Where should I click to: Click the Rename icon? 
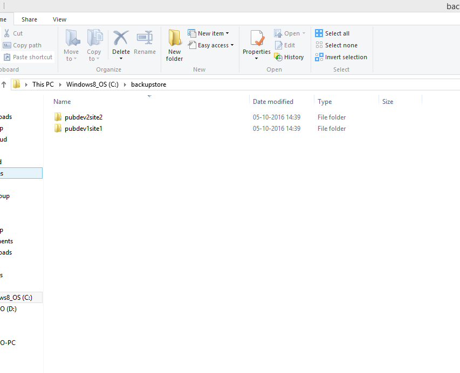[x=145, y=42]
